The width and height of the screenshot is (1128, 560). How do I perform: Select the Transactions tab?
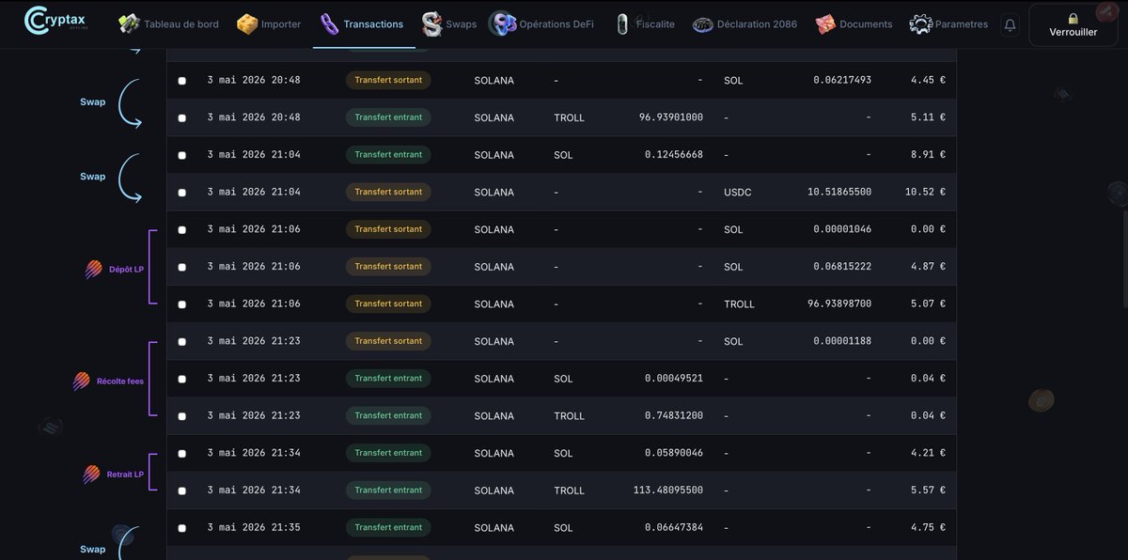(363, 23)
